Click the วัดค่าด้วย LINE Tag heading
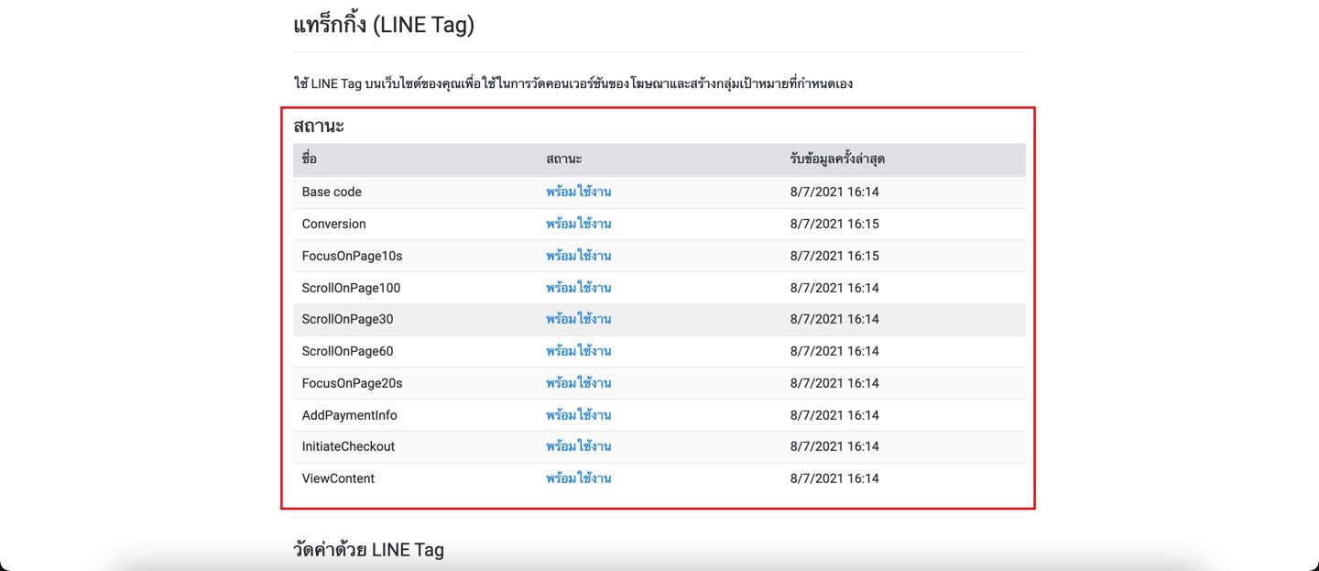This screenshot has width=1319, height=571. tap(368, 550)
